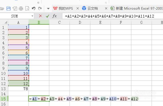Undo the last action
163x106 pixels.
(x=34, y=9)
